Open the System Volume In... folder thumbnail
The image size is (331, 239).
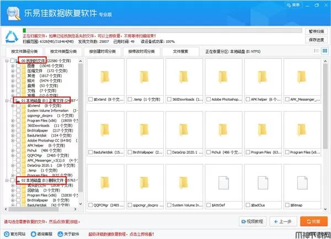[184, 182]
